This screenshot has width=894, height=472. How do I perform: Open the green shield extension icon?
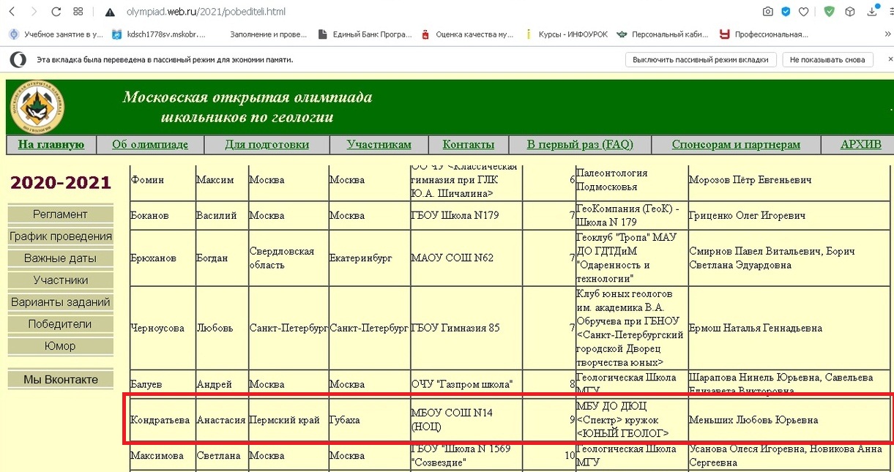click(x=830, y=12)
